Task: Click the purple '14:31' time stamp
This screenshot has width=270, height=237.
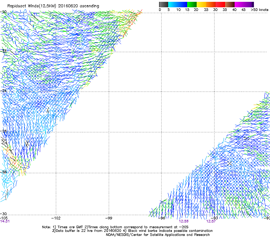Action: [5, 221]
